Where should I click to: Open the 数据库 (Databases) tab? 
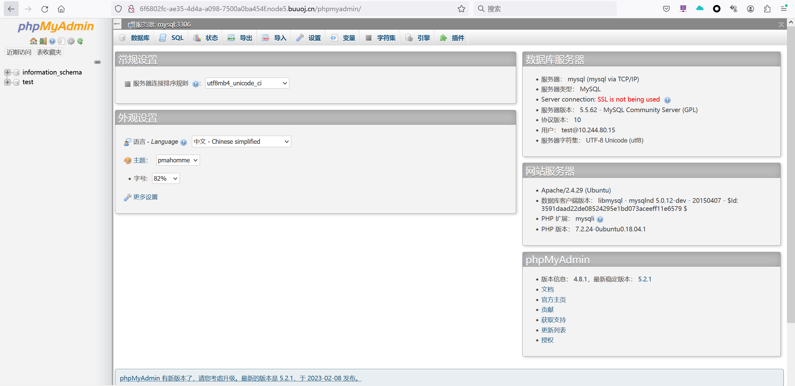coord(134,38)
